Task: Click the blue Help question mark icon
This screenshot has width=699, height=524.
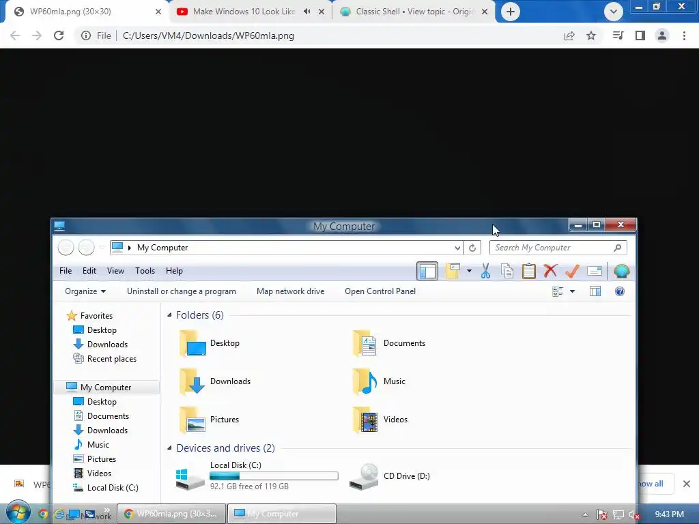Action: click(620, 291)
